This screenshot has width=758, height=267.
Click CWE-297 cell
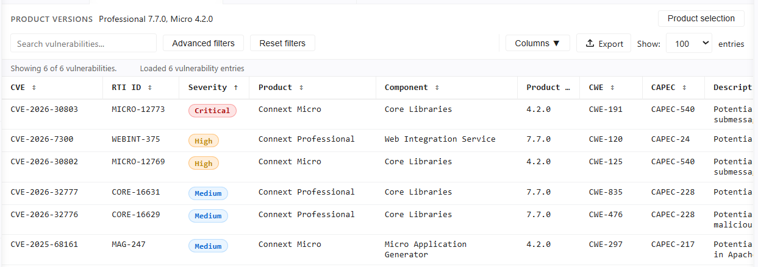coord(606,244)
